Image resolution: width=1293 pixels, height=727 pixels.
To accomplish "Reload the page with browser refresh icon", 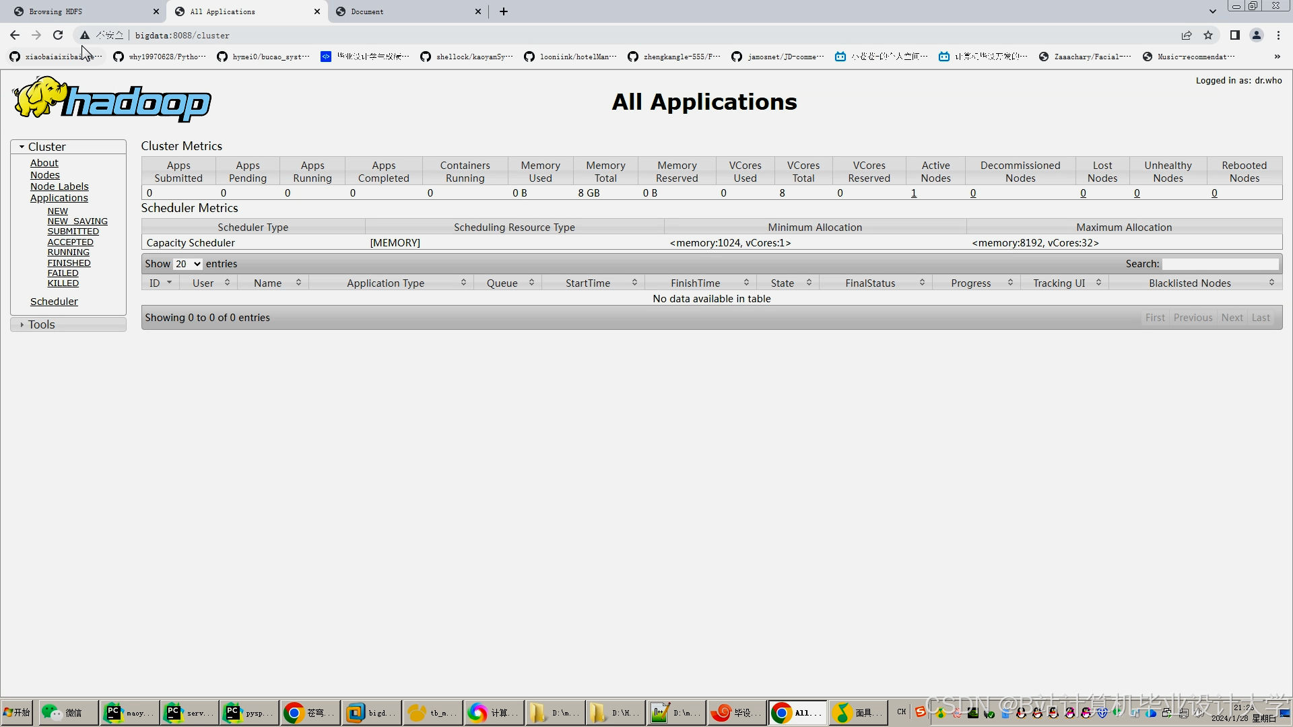I will pyautogui.click(x=58, y=35).
